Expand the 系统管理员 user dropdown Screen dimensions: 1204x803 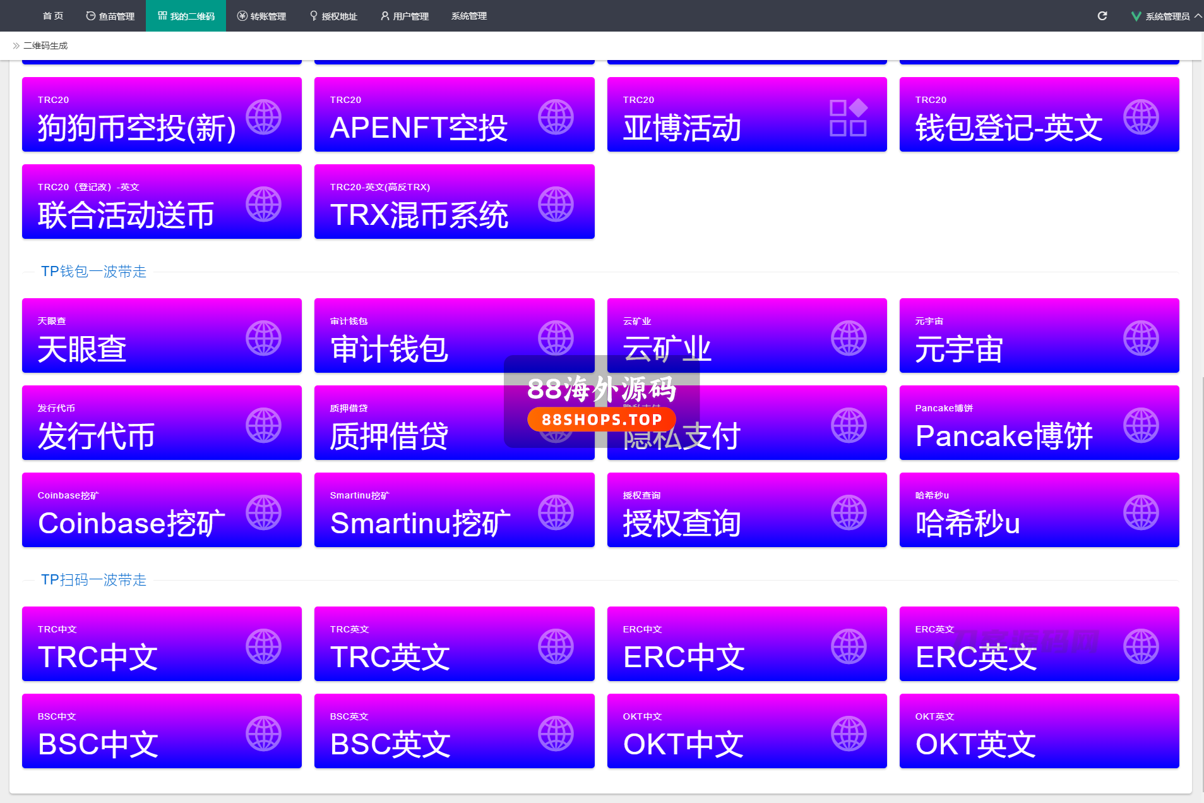1166,16
